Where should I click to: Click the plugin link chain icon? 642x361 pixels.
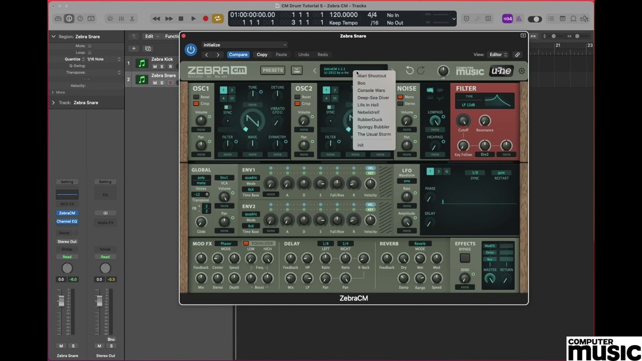click(x=517, y=55)
